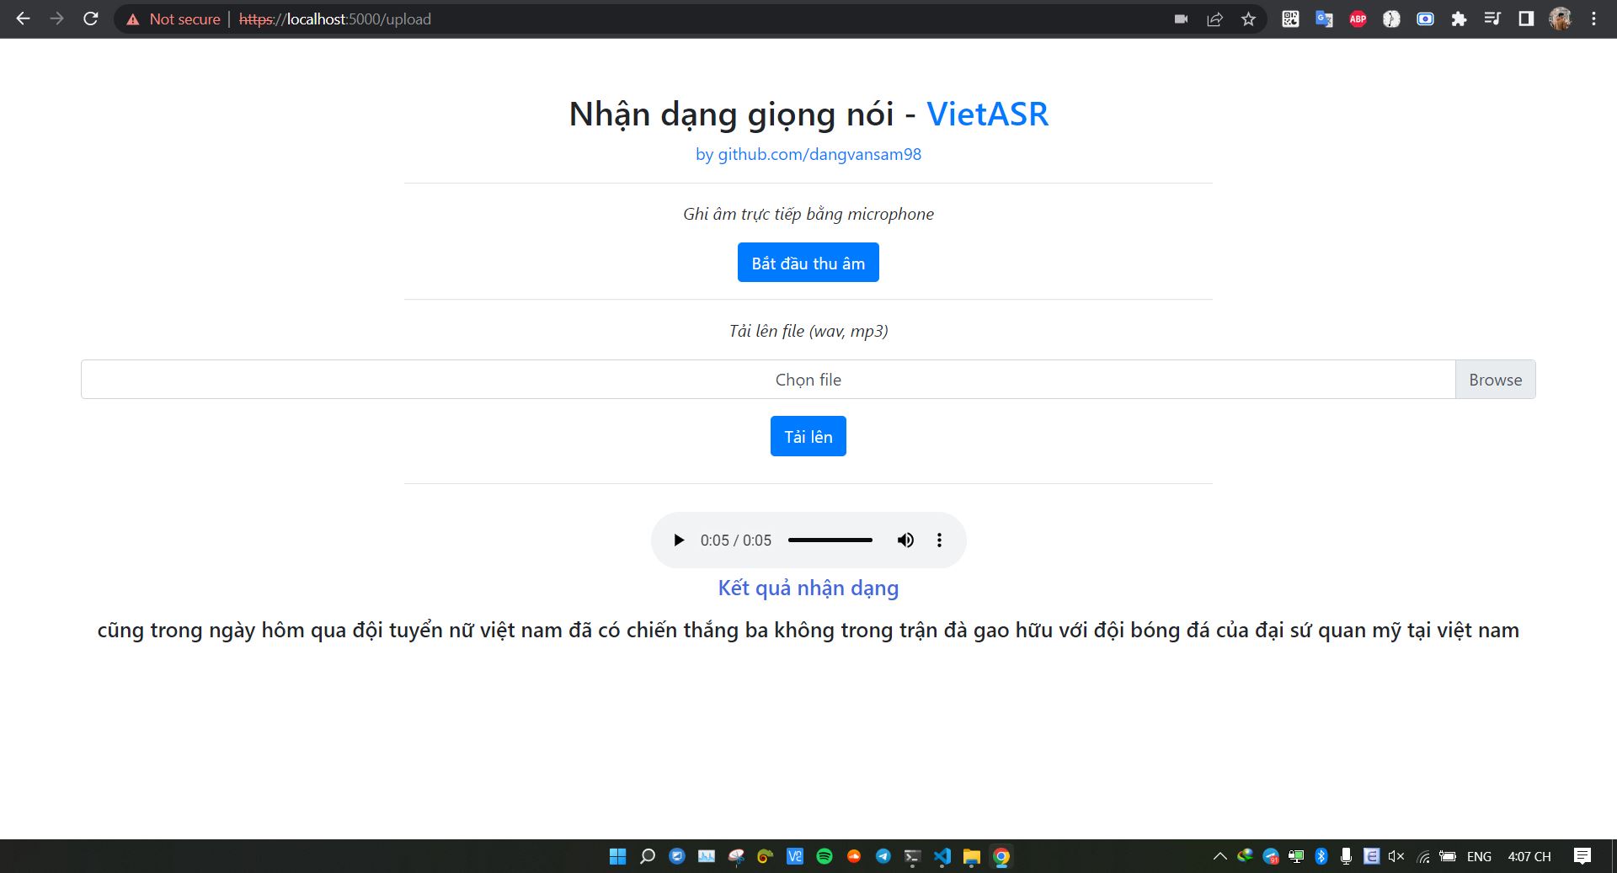
Task: Click the Chọn file input field
Action: click(x=768, y=380)
